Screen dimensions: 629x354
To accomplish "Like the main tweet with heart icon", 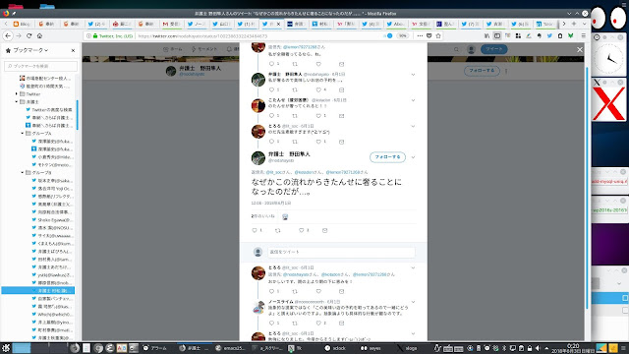I will (302, 230).
